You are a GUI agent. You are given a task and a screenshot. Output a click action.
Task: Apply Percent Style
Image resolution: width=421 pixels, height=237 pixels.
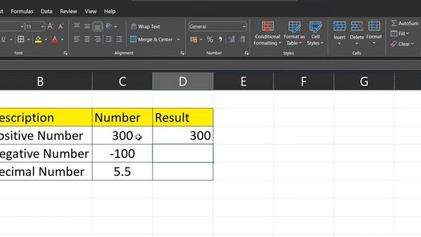tap(210, 39)
